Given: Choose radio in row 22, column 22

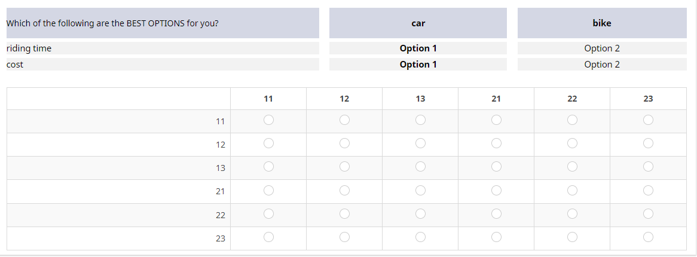Looking at the screenshot, I should [572, 213].
